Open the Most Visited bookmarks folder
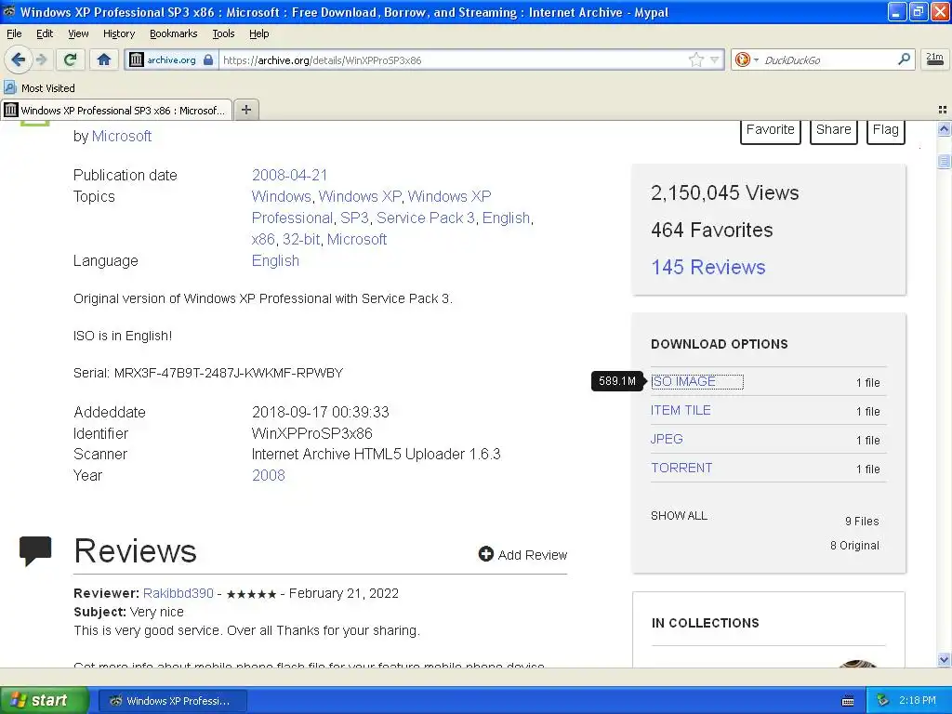The width and height of the screenshot is (952, 714). [x=39, y=88]
